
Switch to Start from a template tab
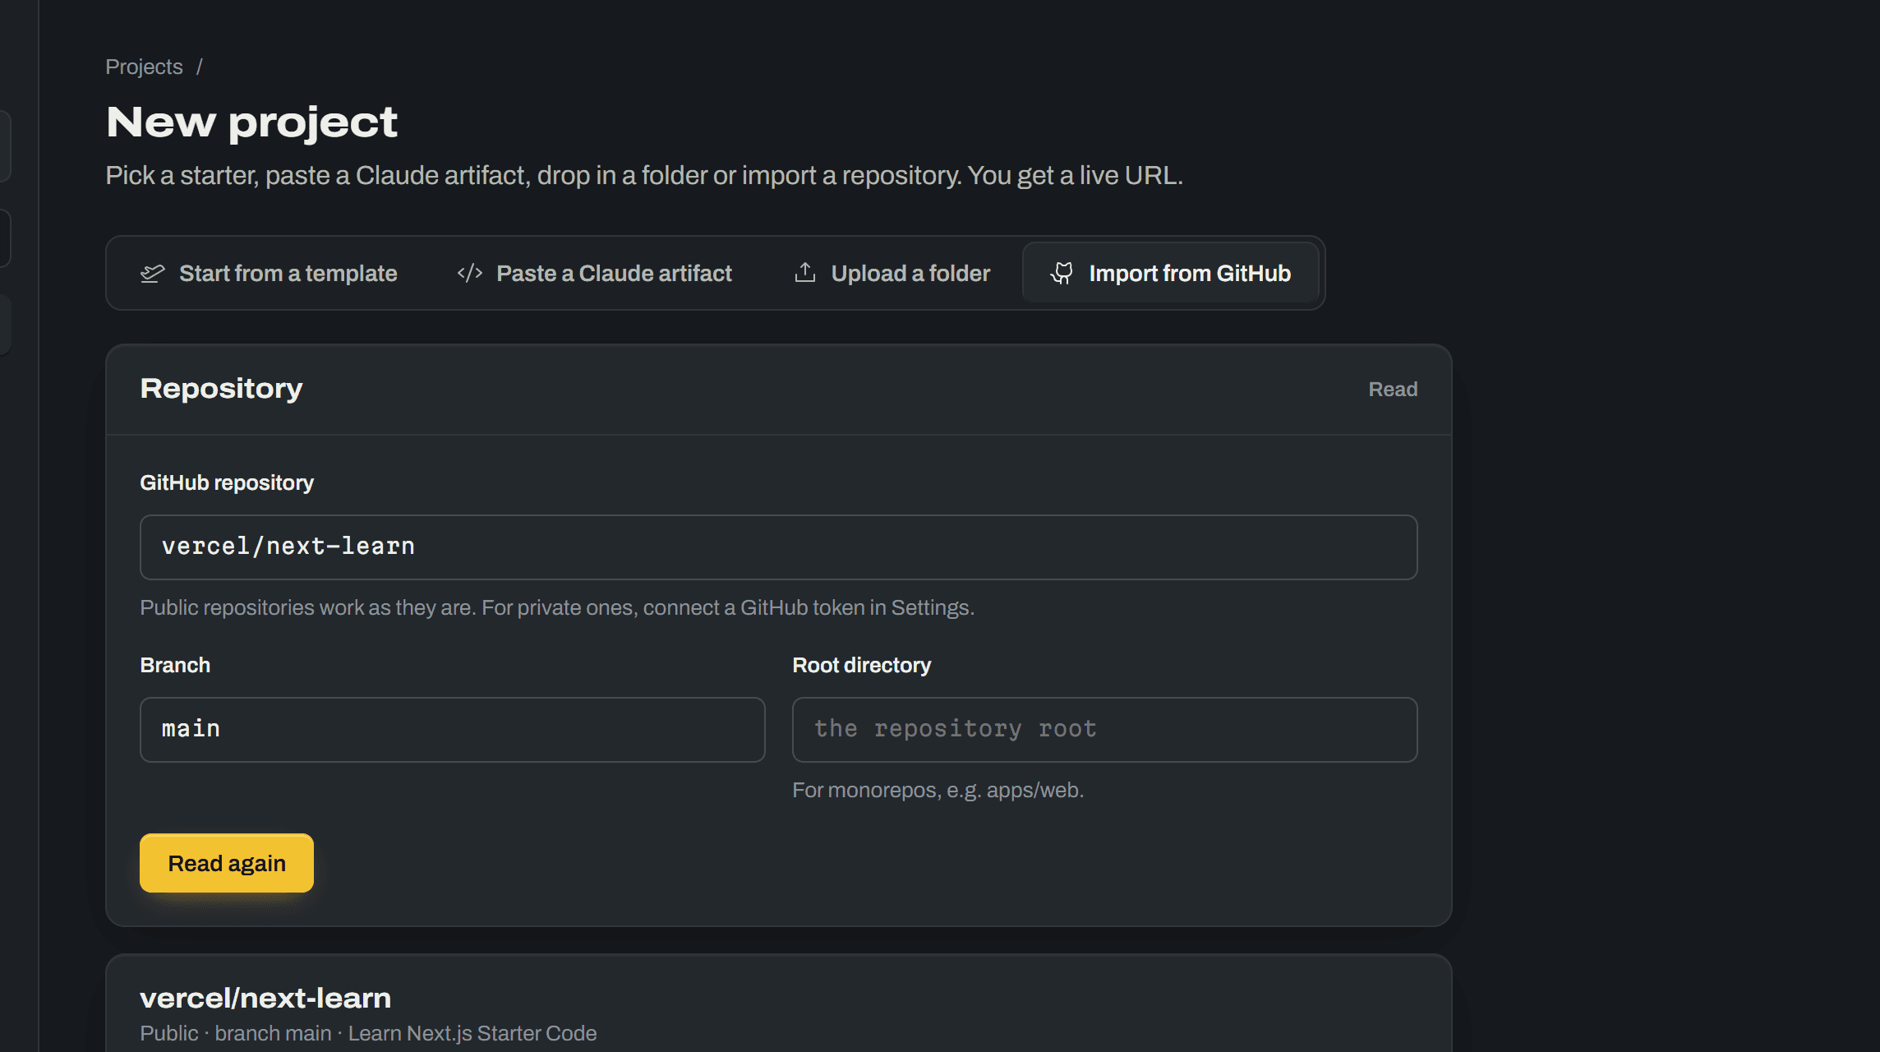(269, 274)
